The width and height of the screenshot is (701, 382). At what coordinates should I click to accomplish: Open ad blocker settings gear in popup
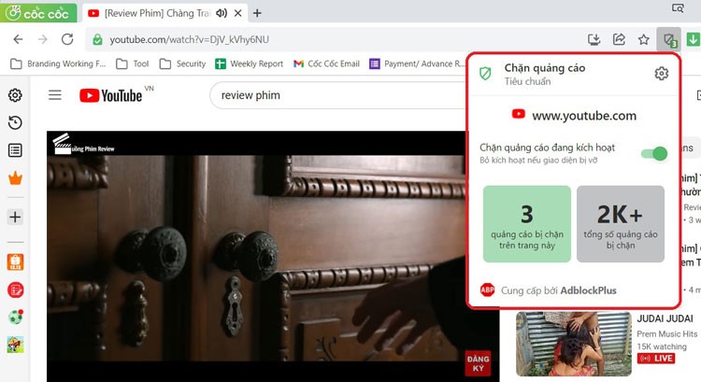pyautogui.click(x=661, y=73)
